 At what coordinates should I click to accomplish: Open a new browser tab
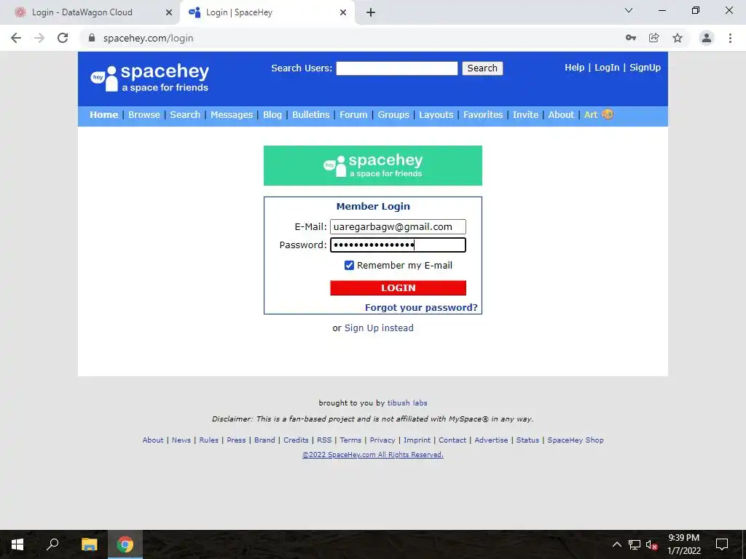click(x=371, y=12)
